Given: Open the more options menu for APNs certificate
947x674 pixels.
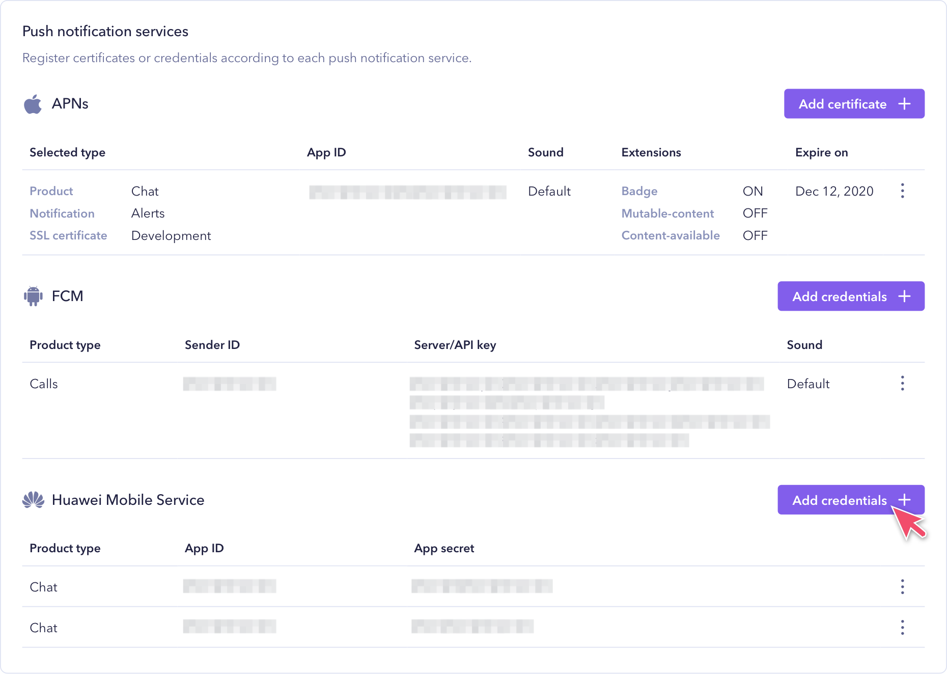Looking at the screenshot, I should [x=902, y=191].
